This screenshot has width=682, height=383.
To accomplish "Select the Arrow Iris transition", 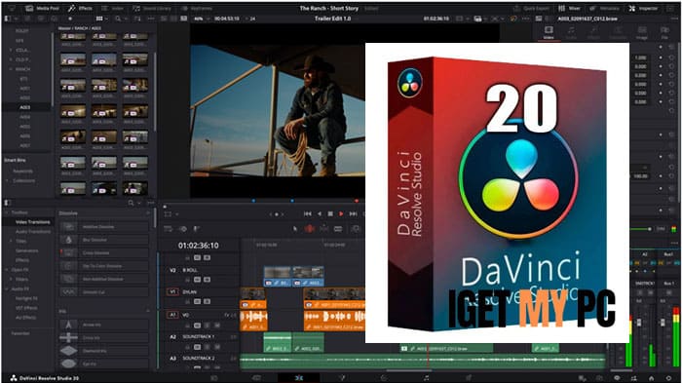I will (104, 325).
